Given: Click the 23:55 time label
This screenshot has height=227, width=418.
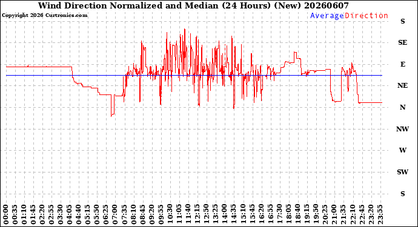Looking at the screenshot, I should (x=380, y=214).
